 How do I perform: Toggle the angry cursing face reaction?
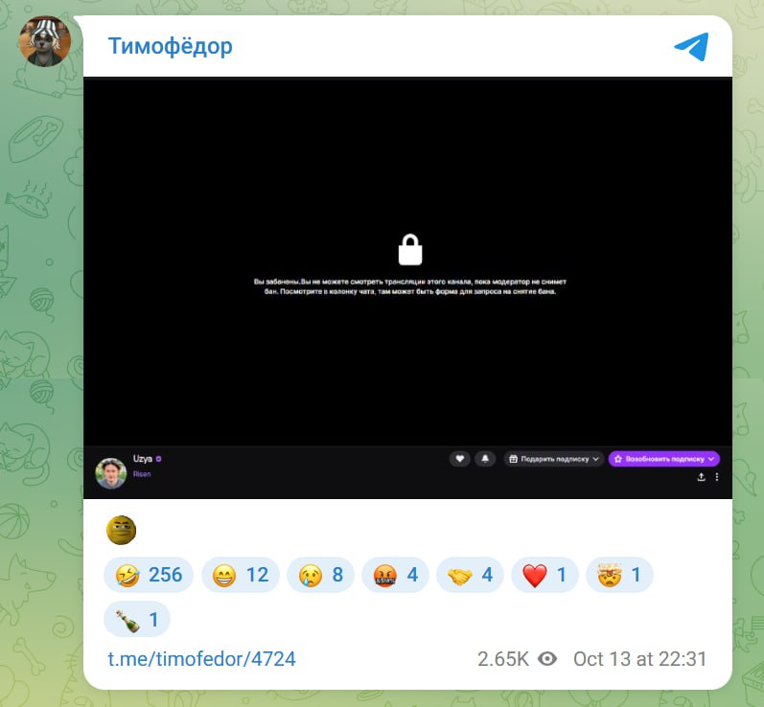point(395,575)
